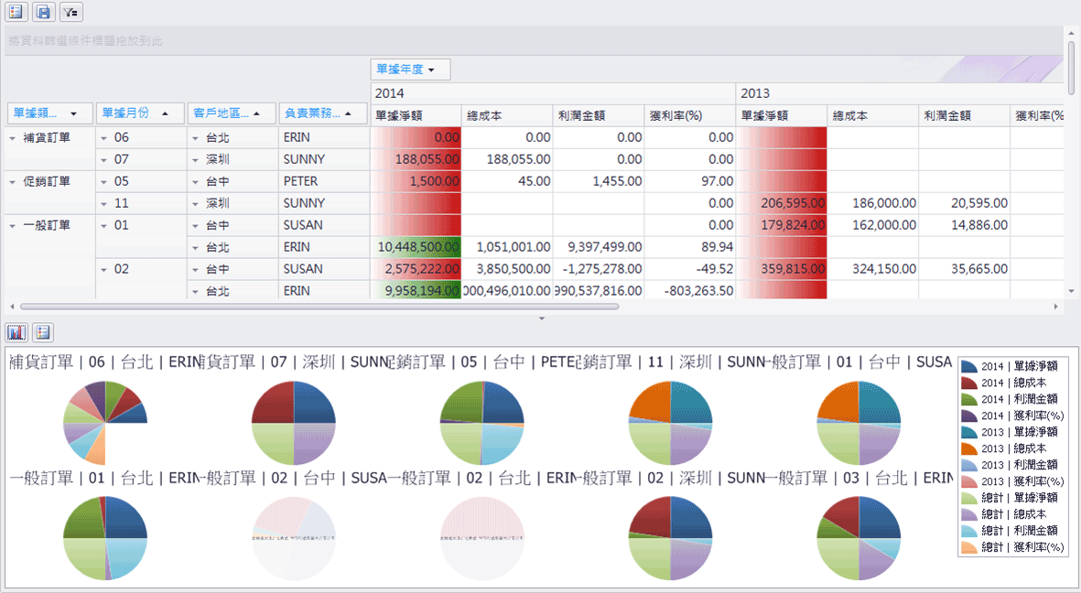Collapse month 02 under 一般訂單
The image size is (1081, 593).
pyautogui.click(x=104, y=270)
